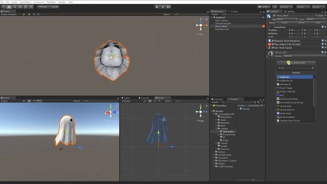Open the Component menu in menu bar
This screenshot has height=184, width=327.
click(39, 2)
